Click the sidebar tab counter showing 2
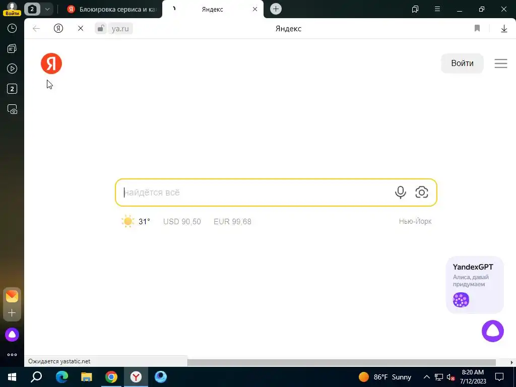This screenshot has width=516, height=387. pyautogui.click(x=12, y=89)
